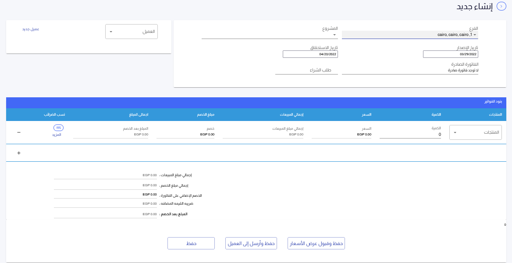Click the الخصم الإضافي على الفاتورة amount field
The height and width of the screenshot is (263, 512).
(x=106, y=195)
